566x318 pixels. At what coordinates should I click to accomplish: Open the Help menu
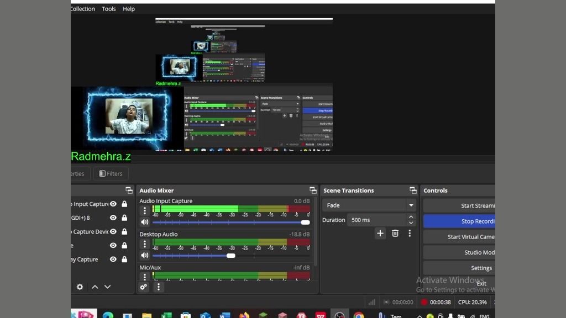pos(129,9)
